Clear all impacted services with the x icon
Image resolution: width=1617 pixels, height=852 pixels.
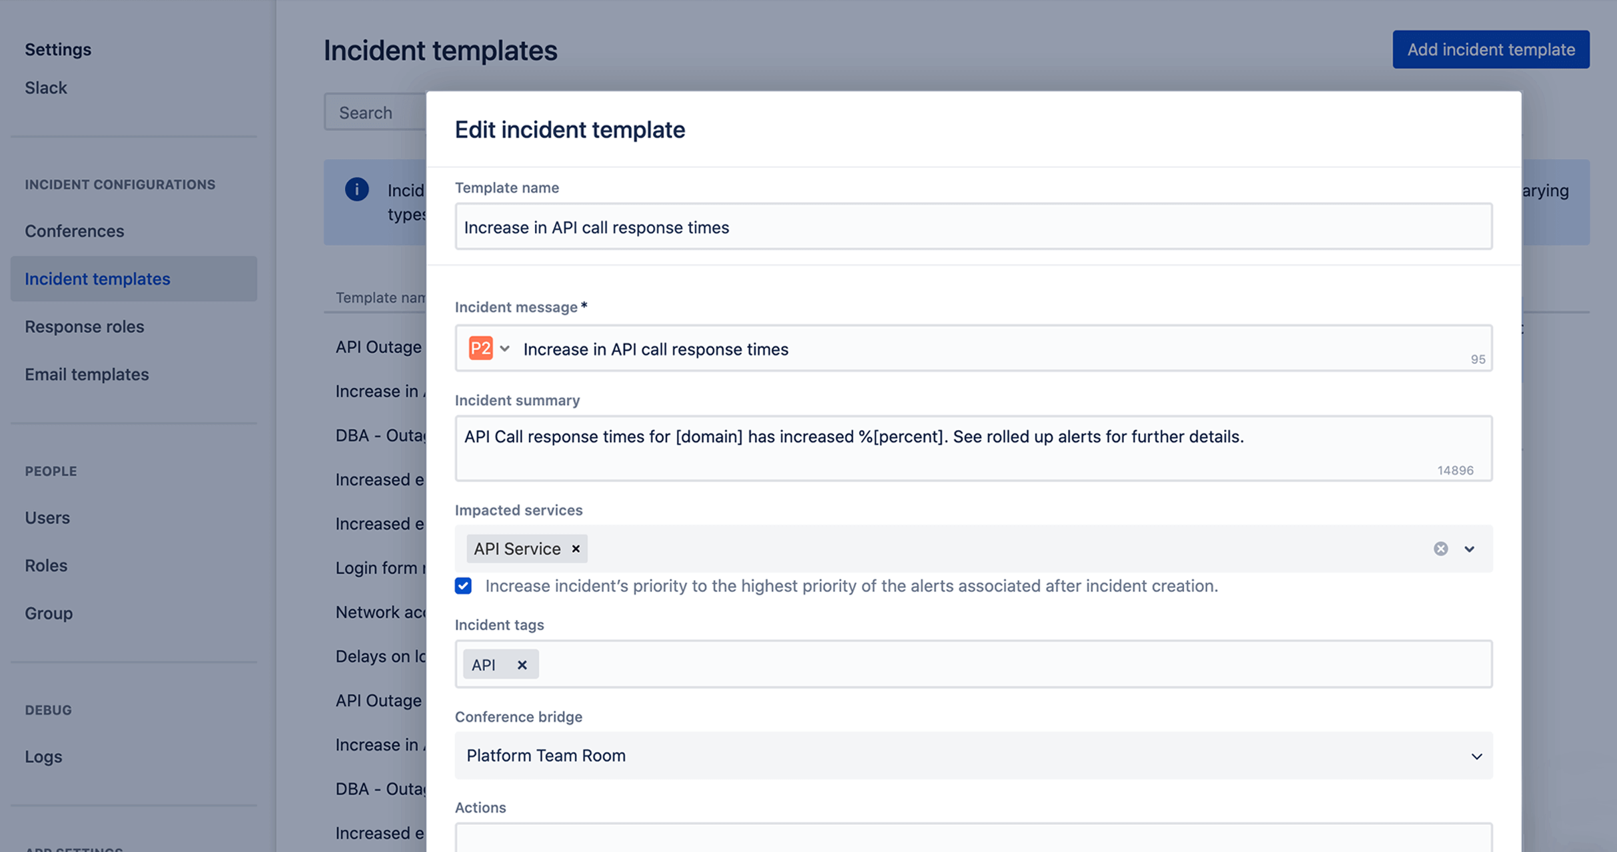click(1440, 549)
